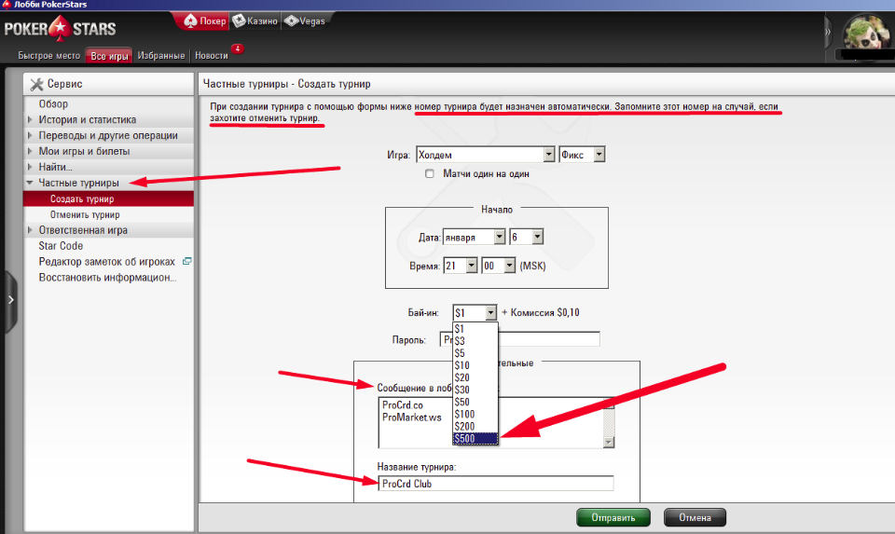Open the hour dropdown showing 21

click(x=460, y=266)
